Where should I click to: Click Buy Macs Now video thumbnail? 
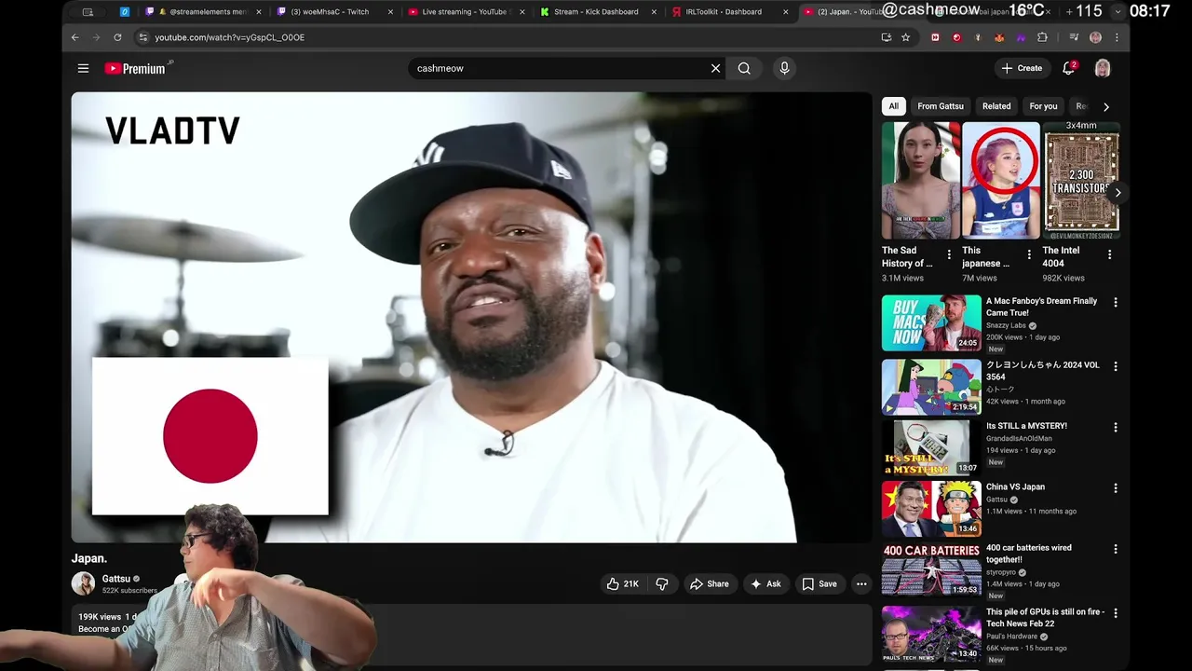click(x=931, y=323)
